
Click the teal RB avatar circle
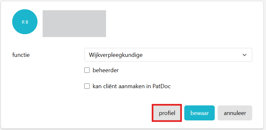coord(25,22)
